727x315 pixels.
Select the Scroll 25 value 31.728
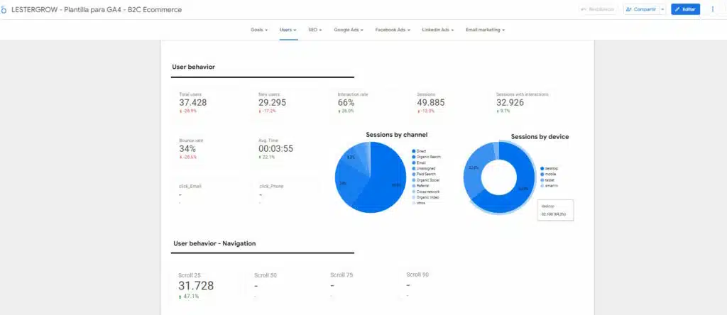click(x=196, y=286)
